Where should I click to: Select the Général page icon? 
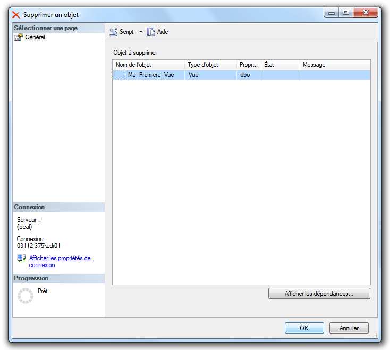pos(19,37)
